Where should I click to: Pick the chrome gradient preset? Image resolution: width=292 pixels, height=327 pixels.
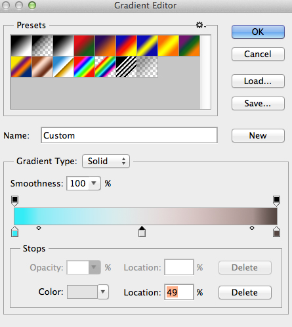63,66
